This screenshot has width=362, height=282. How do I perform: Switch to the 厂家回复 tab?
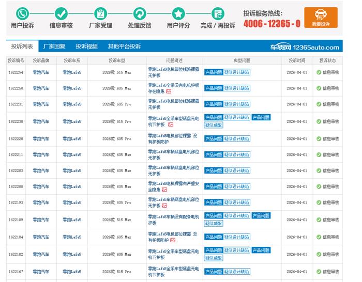pyautogui.click(x=54, y=46)
